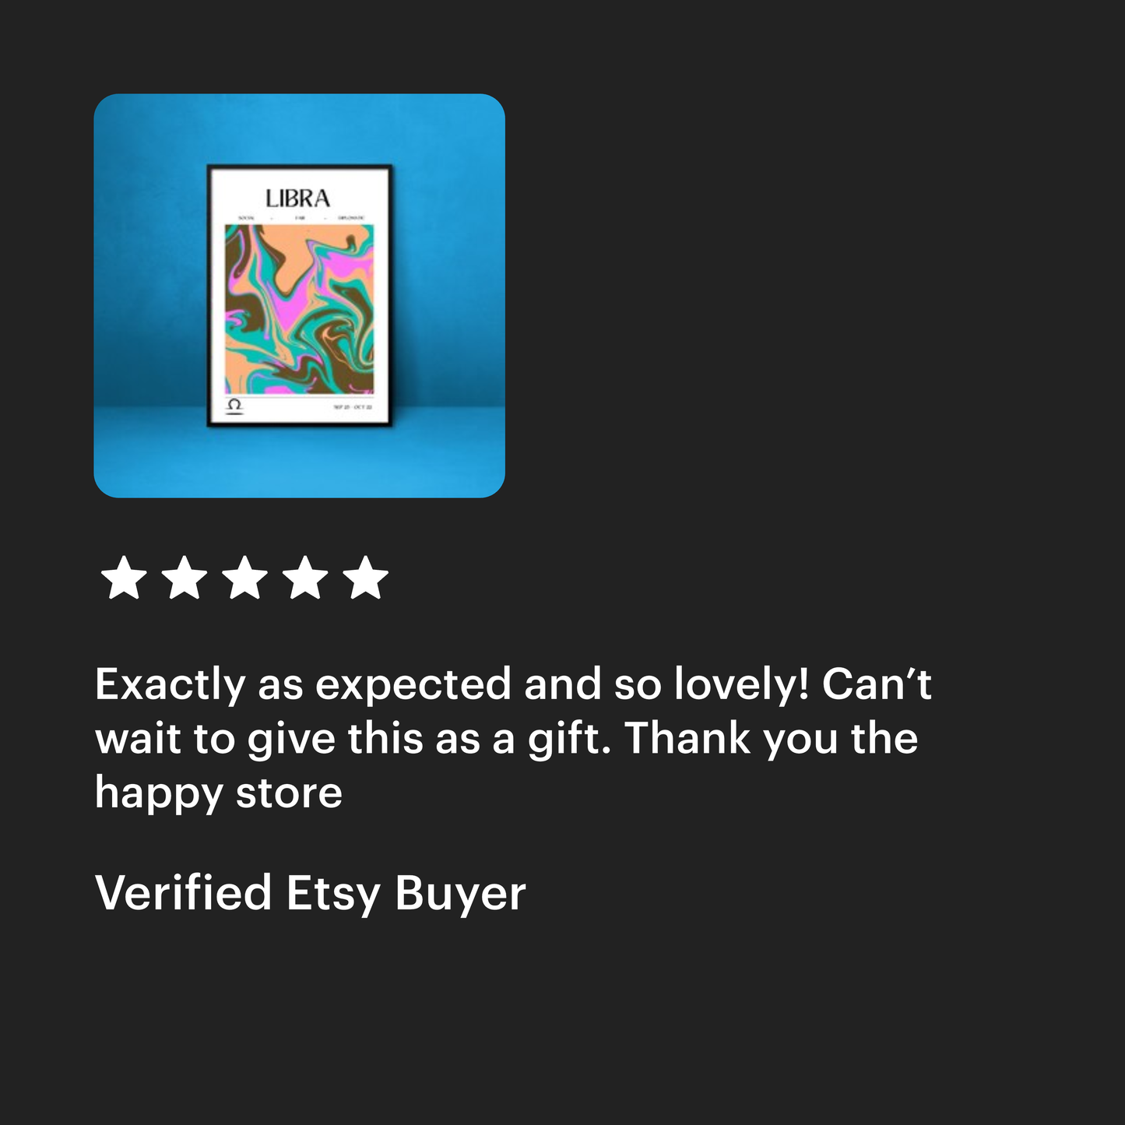Click the first rating star
Image resolution: width=1125 pixels, height=1125 pixels.
tap(125, 578)
